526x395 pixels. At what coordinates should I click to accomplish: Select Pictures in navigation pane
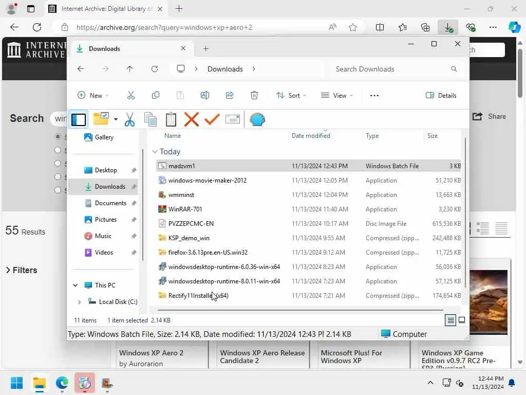103,219
